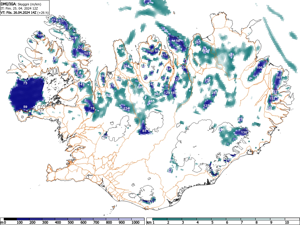Click the 'km 1' label starting the kilometers legend
The image size is (300, 225).
click(x=150, y=223)
